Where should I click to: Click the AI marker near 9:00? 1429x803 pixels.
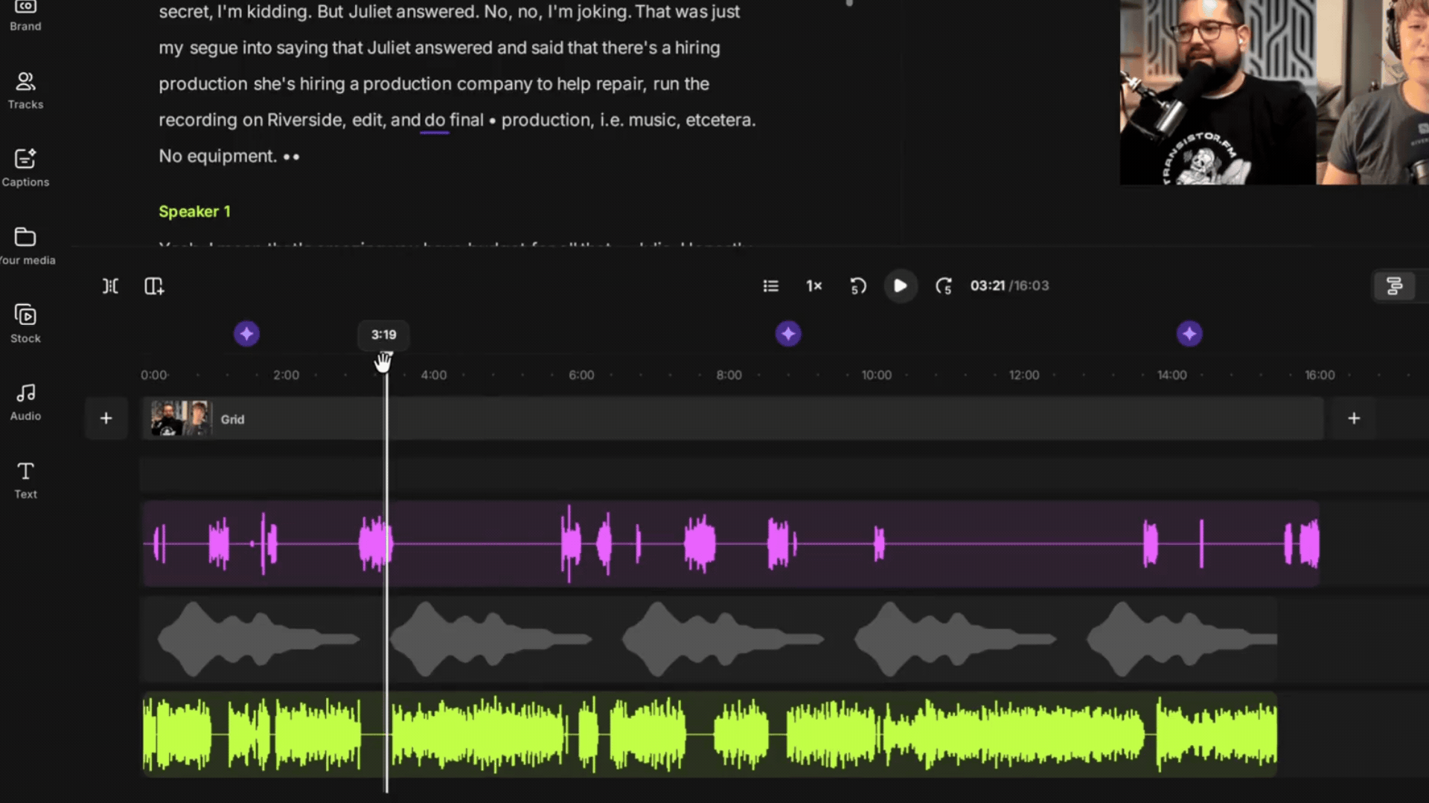(x=788, y=334)
